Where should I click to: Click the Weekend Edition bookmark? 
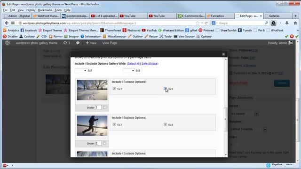[x=171, y=30]
